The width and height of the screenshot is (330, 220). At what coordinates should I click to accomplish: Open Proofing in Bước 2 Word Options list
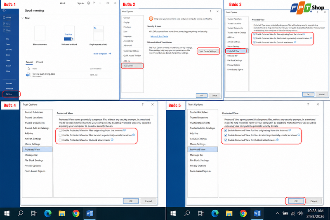tap(127, 27)
